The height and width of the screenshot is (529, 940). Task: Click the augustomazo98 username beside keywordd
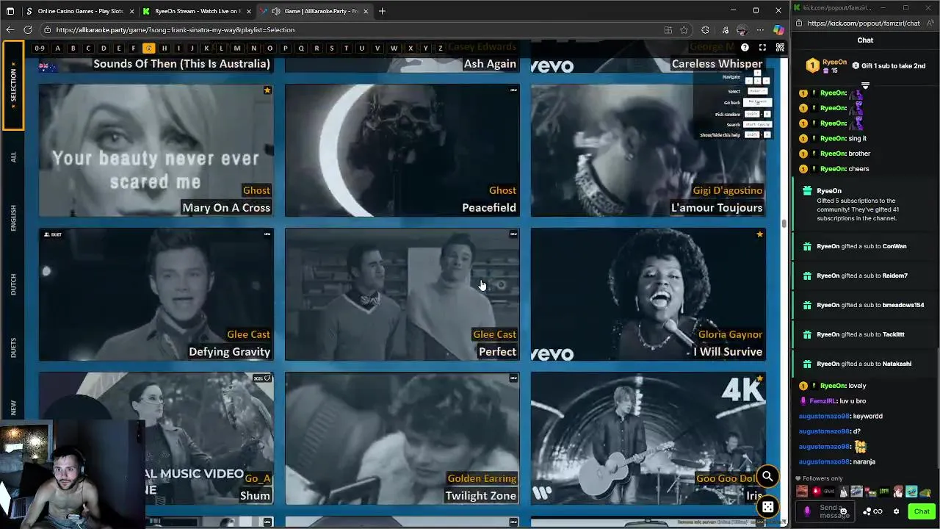click(824, 416)
